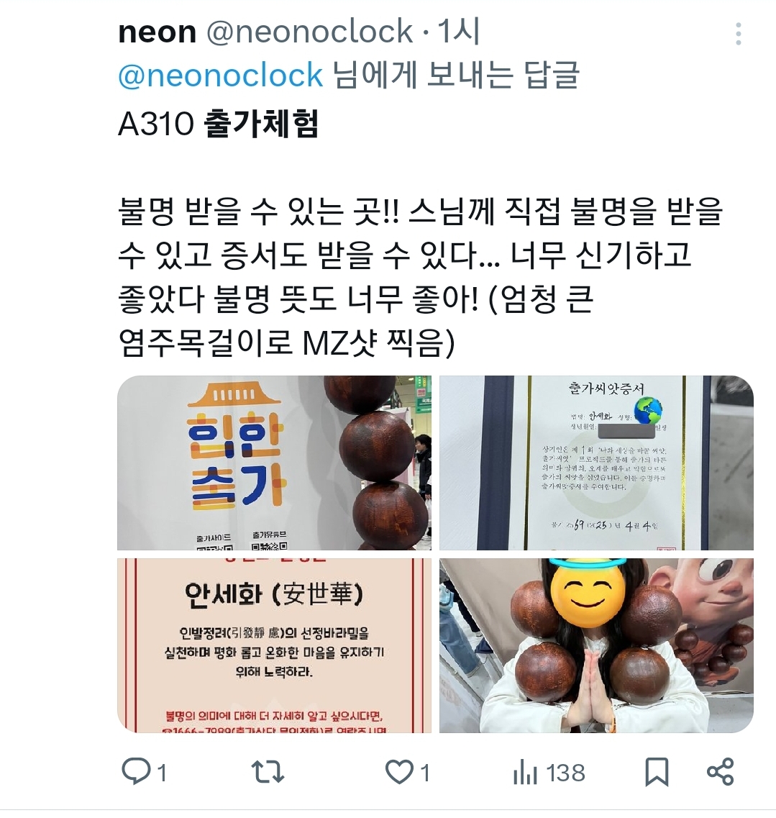This screenshot has width=776, height=818.
Task: Tap the blue @neonoclock reply mention
Action: pos(221,75)
